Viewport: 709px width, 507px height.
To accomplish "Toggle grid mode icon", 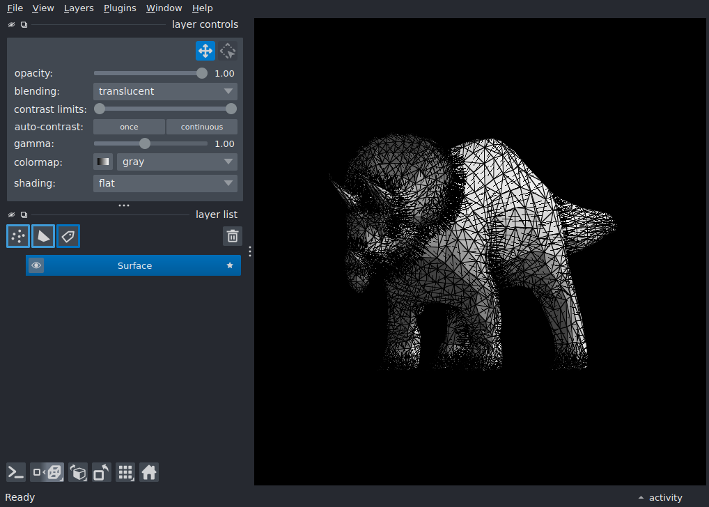I will [125, 473].
